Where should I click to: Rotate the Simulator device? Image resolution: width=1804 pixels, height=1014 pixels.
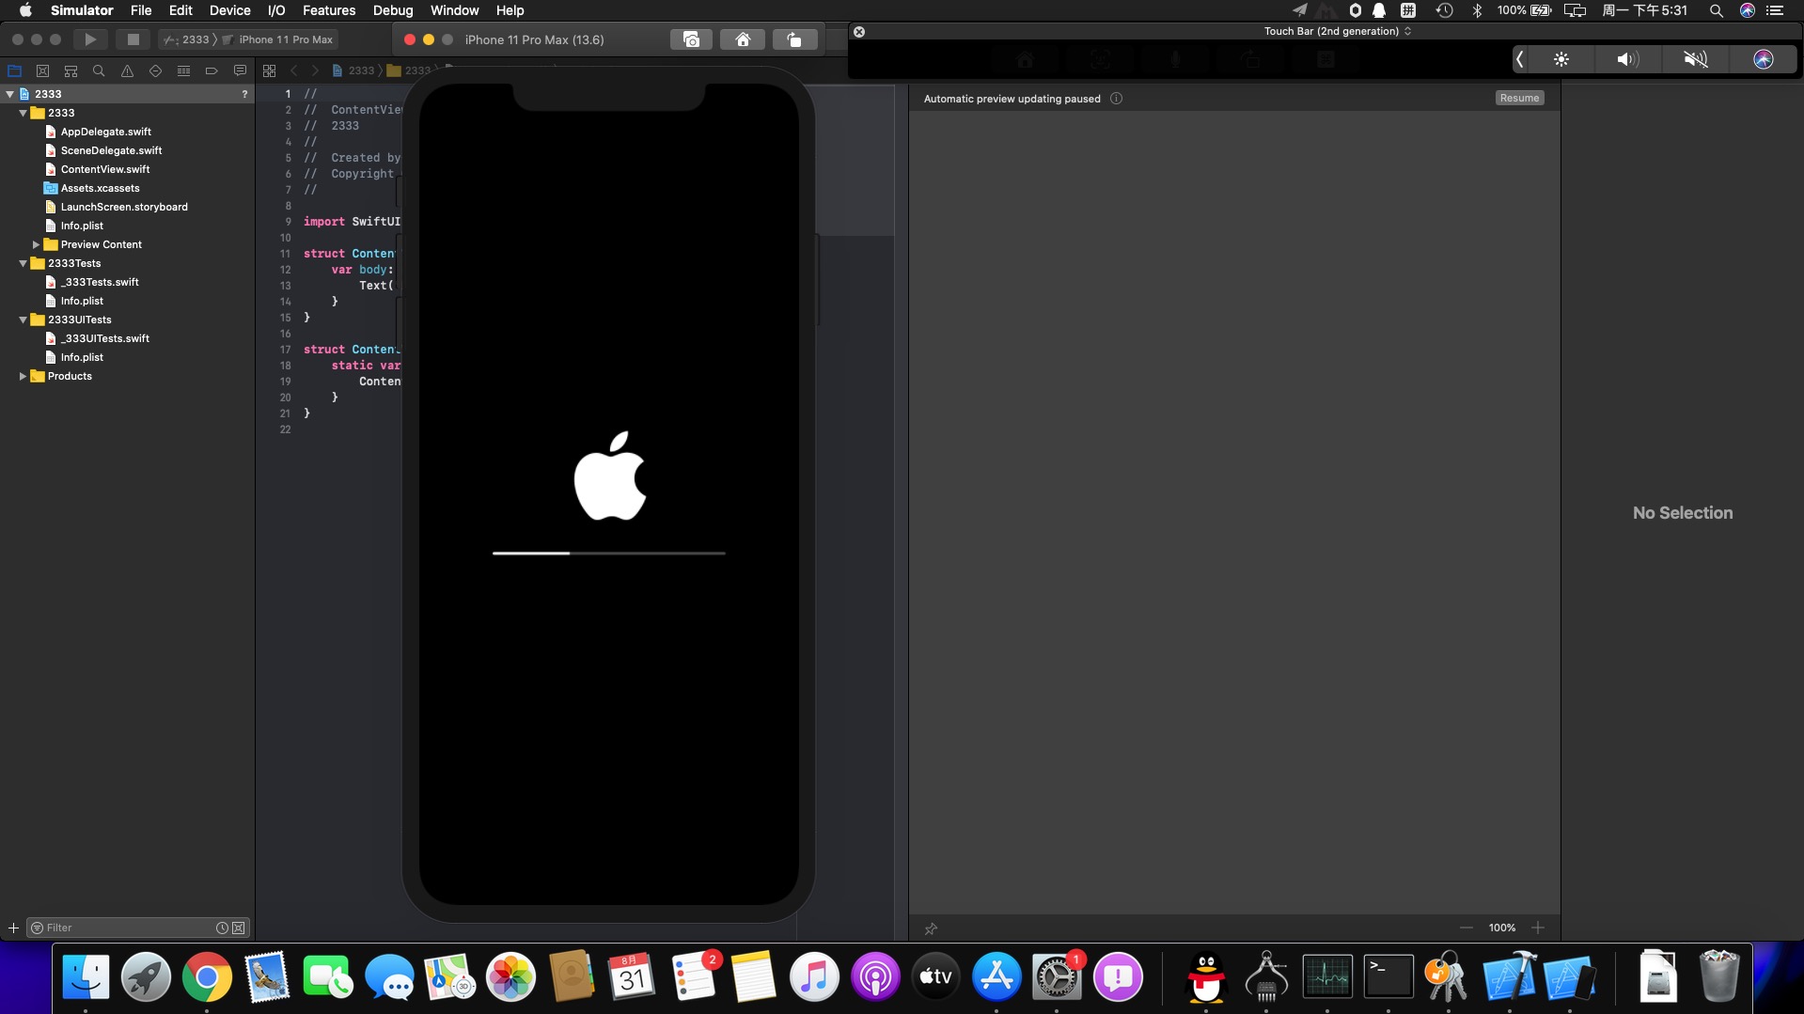coord(794,39)
